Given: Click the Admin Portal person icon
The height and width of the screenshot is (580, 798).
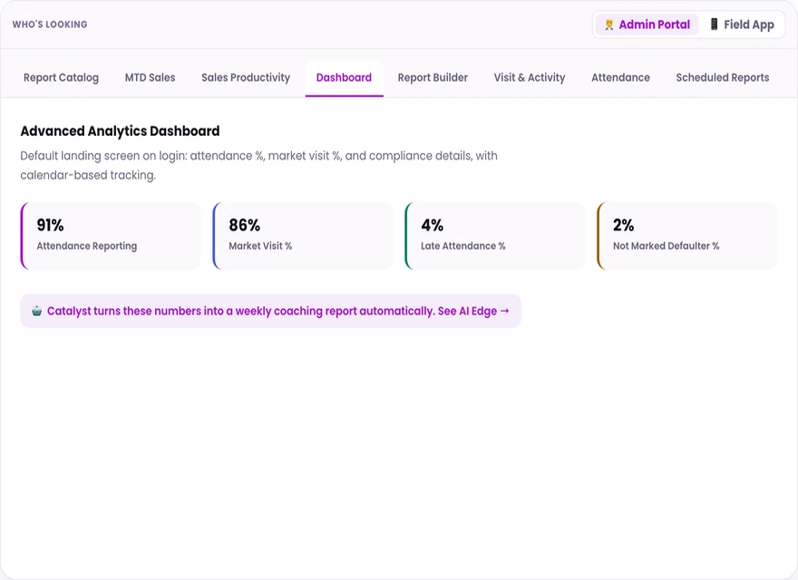Looking at the screenshot, I should (608, 24).
